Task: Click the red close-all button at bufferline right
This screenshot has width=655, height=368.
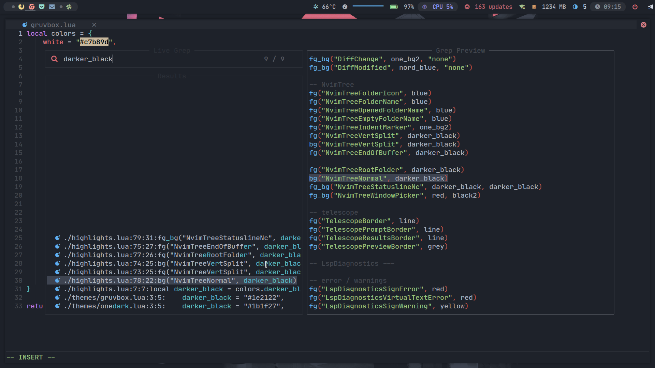Action: pos(643,25)
